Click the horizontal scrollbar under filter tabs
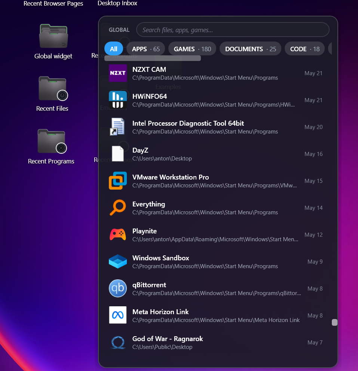The width and height of the screenshot is (358, 371). click(153, 58)
